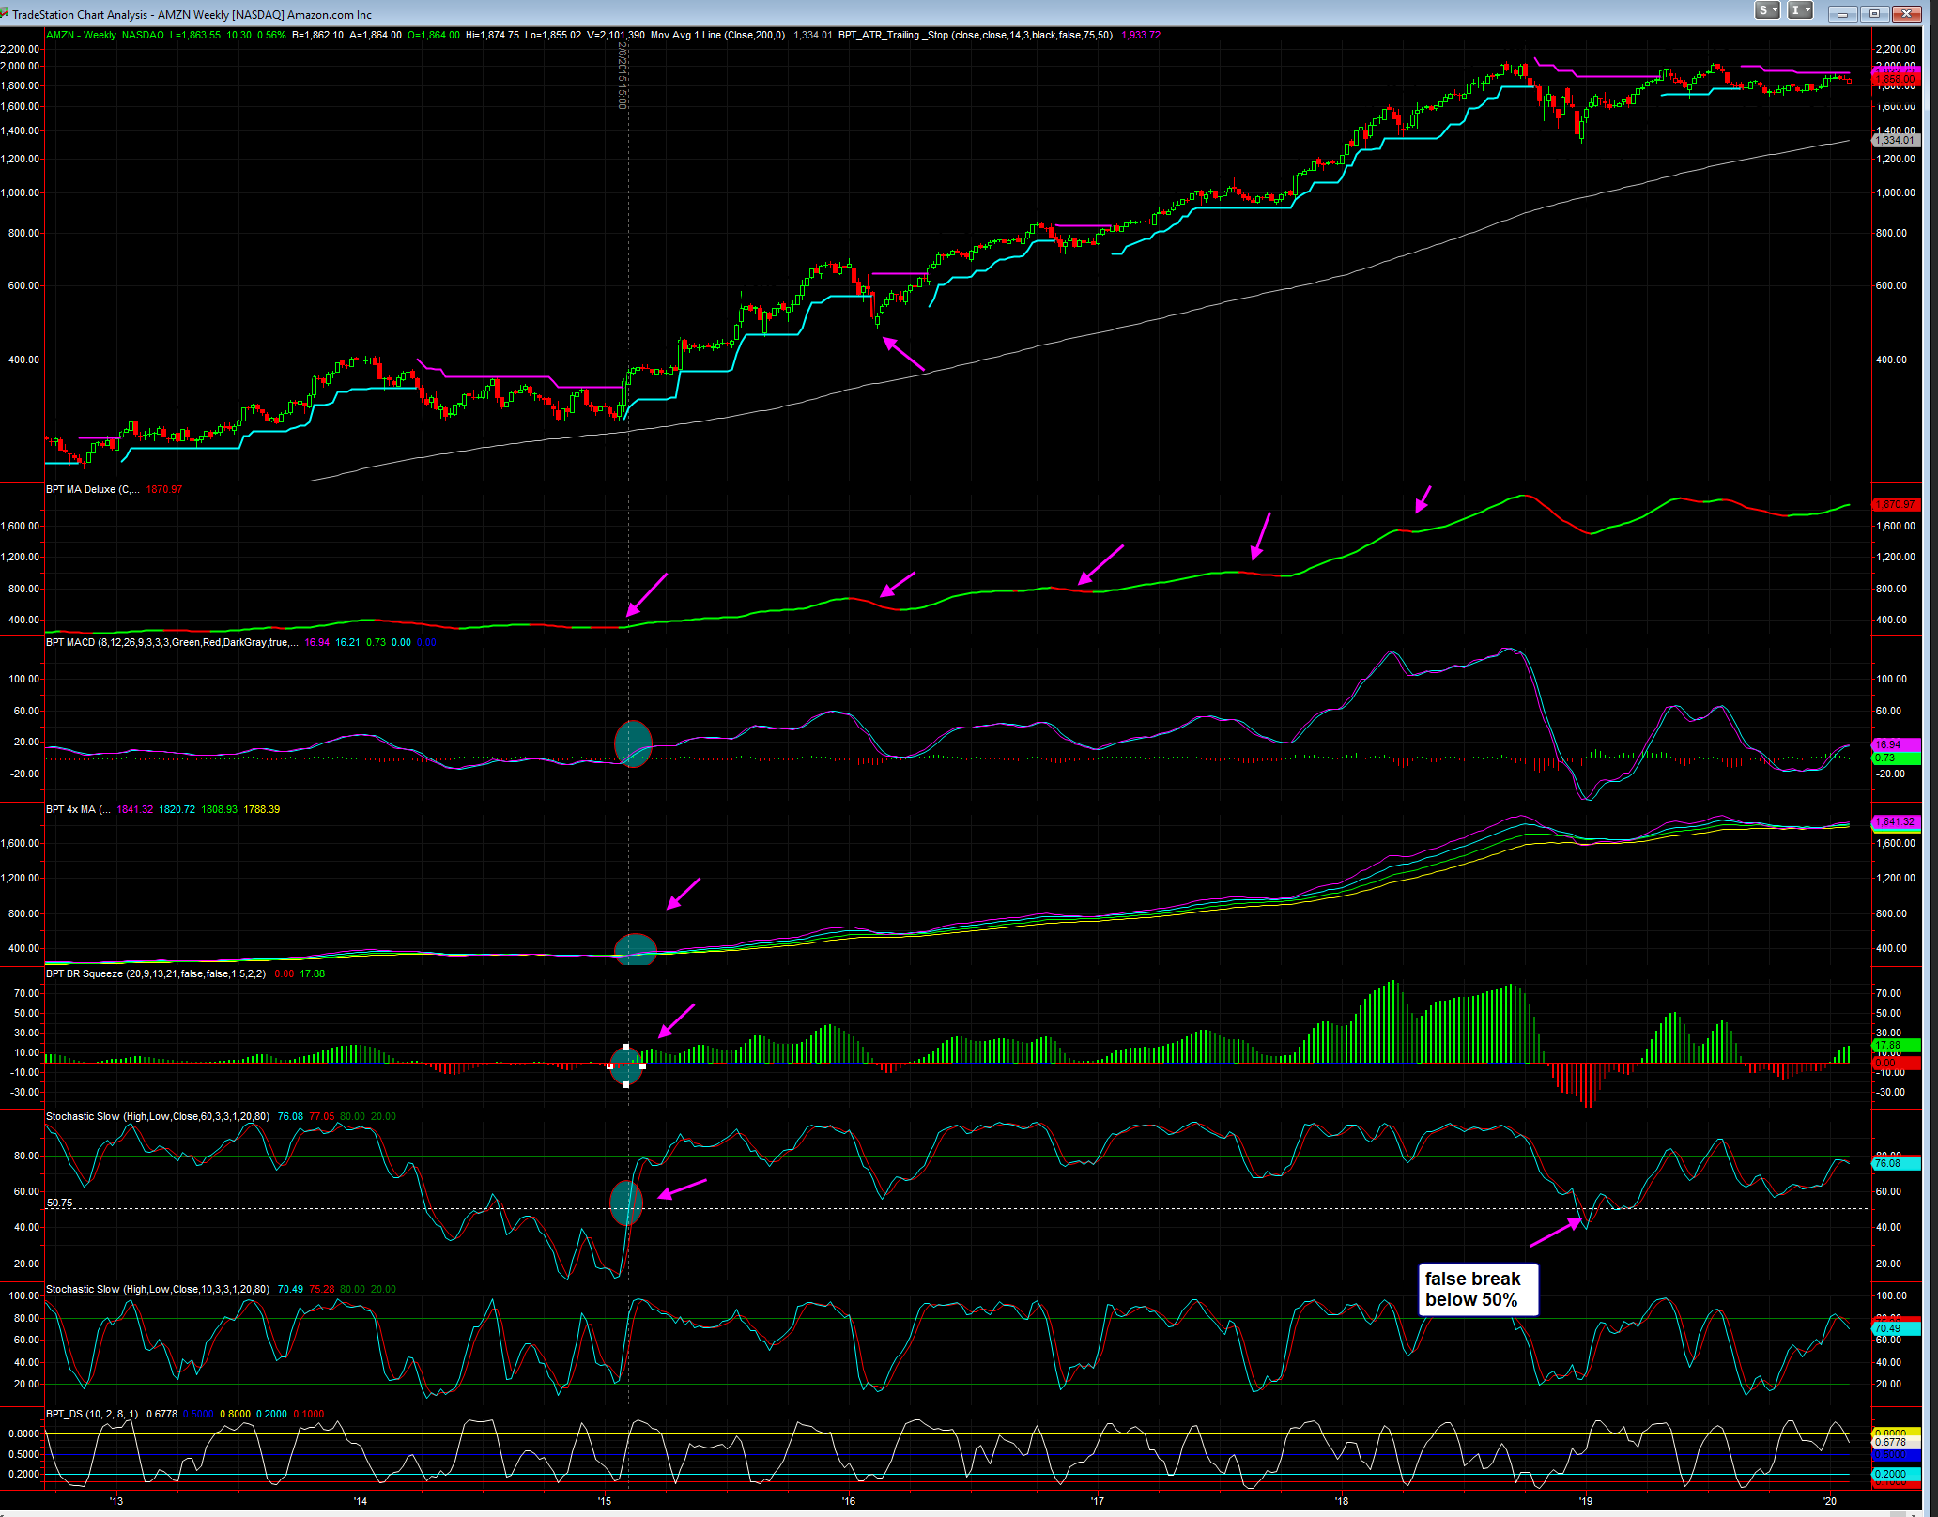Click the bid value B=1,862.10
Image resolution: width=1938 pixels, height=1517 pixels.
pos(317,35)
